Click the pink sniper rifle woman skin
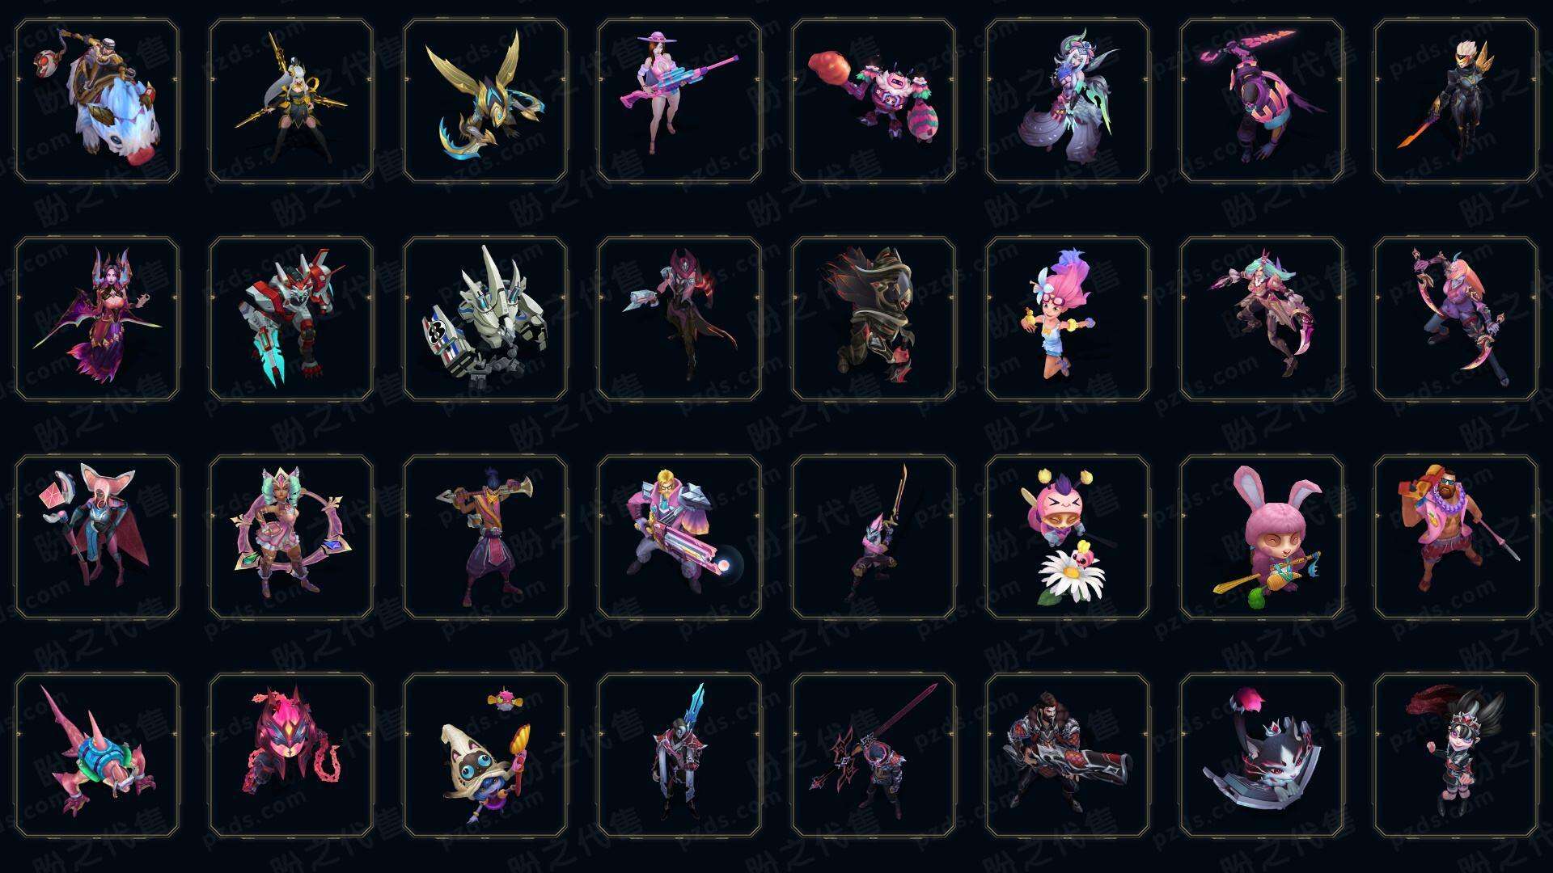The width and height of the screenshot is (1553, 873). pos(679,100)
